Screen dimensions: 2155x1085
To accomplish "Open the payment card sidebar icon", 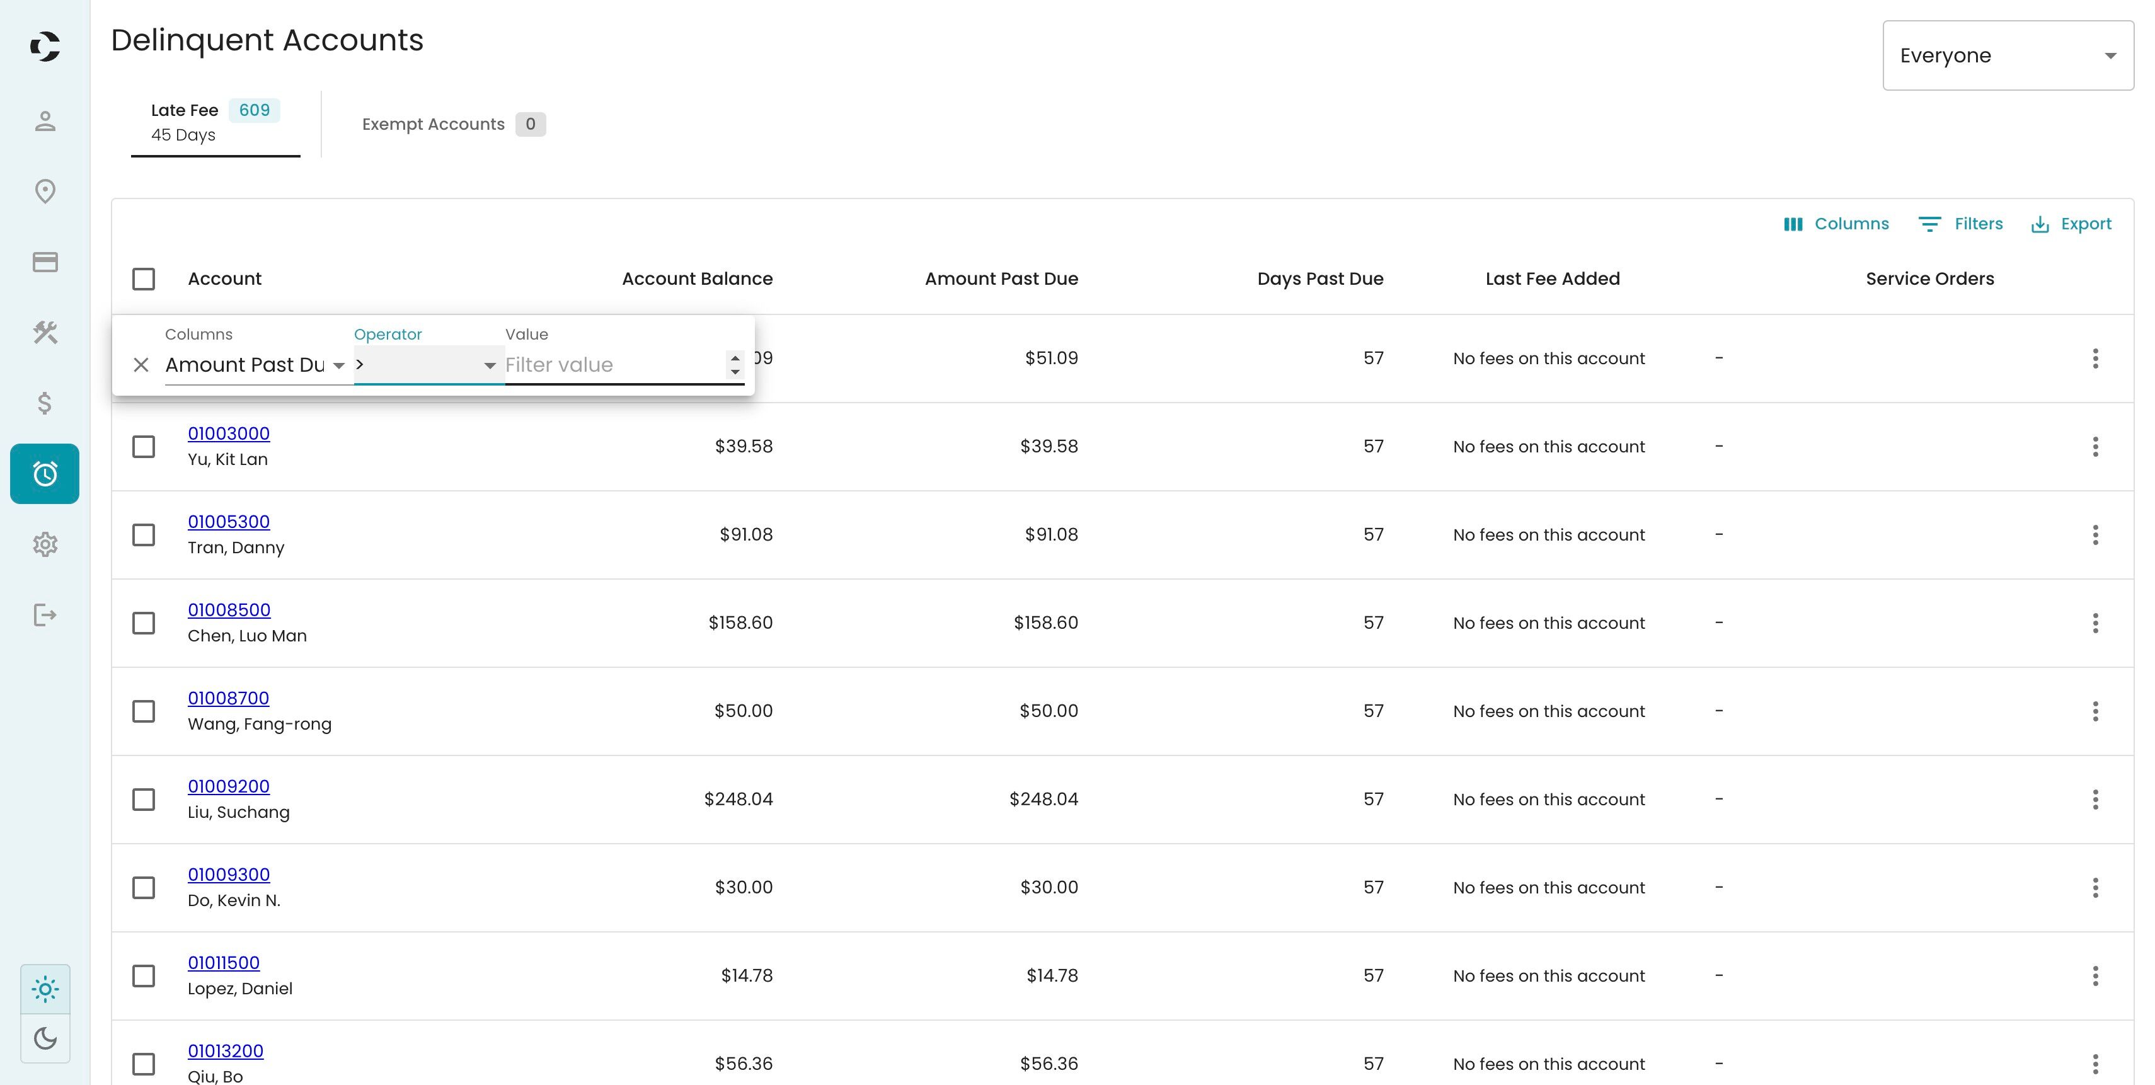I will pos(45,263).
